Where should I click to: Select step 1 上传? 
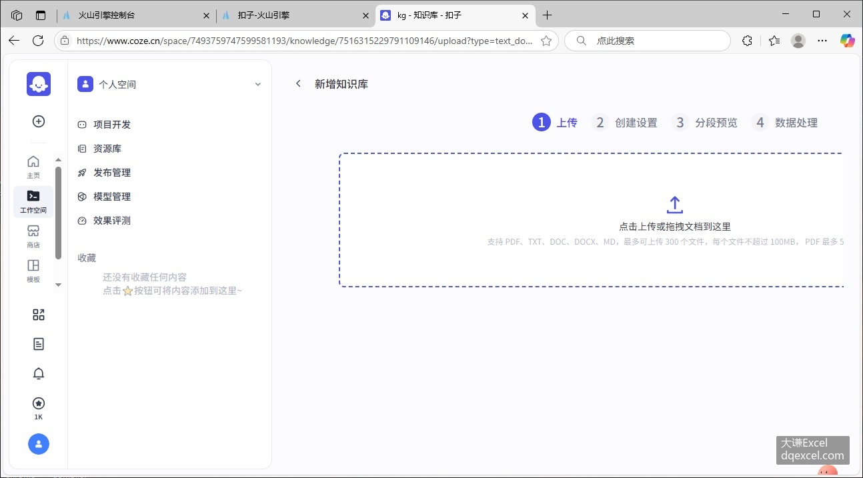pyautogui.click(x=555, y=123)
